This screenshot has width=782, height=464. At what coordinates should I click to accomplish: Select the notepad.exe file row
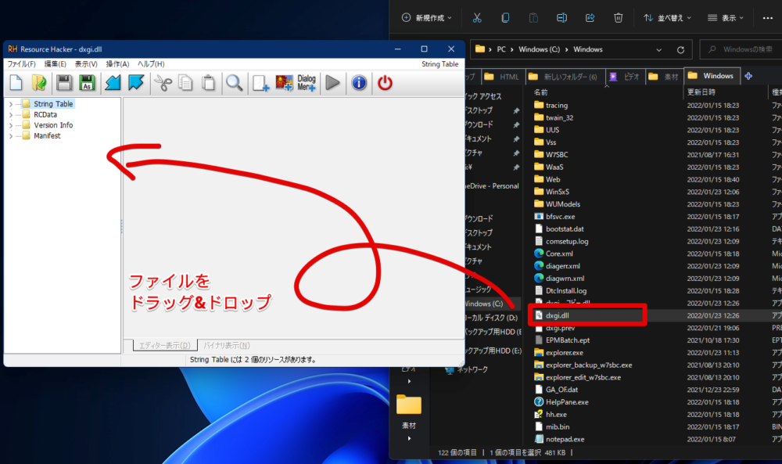click(565, 439)
